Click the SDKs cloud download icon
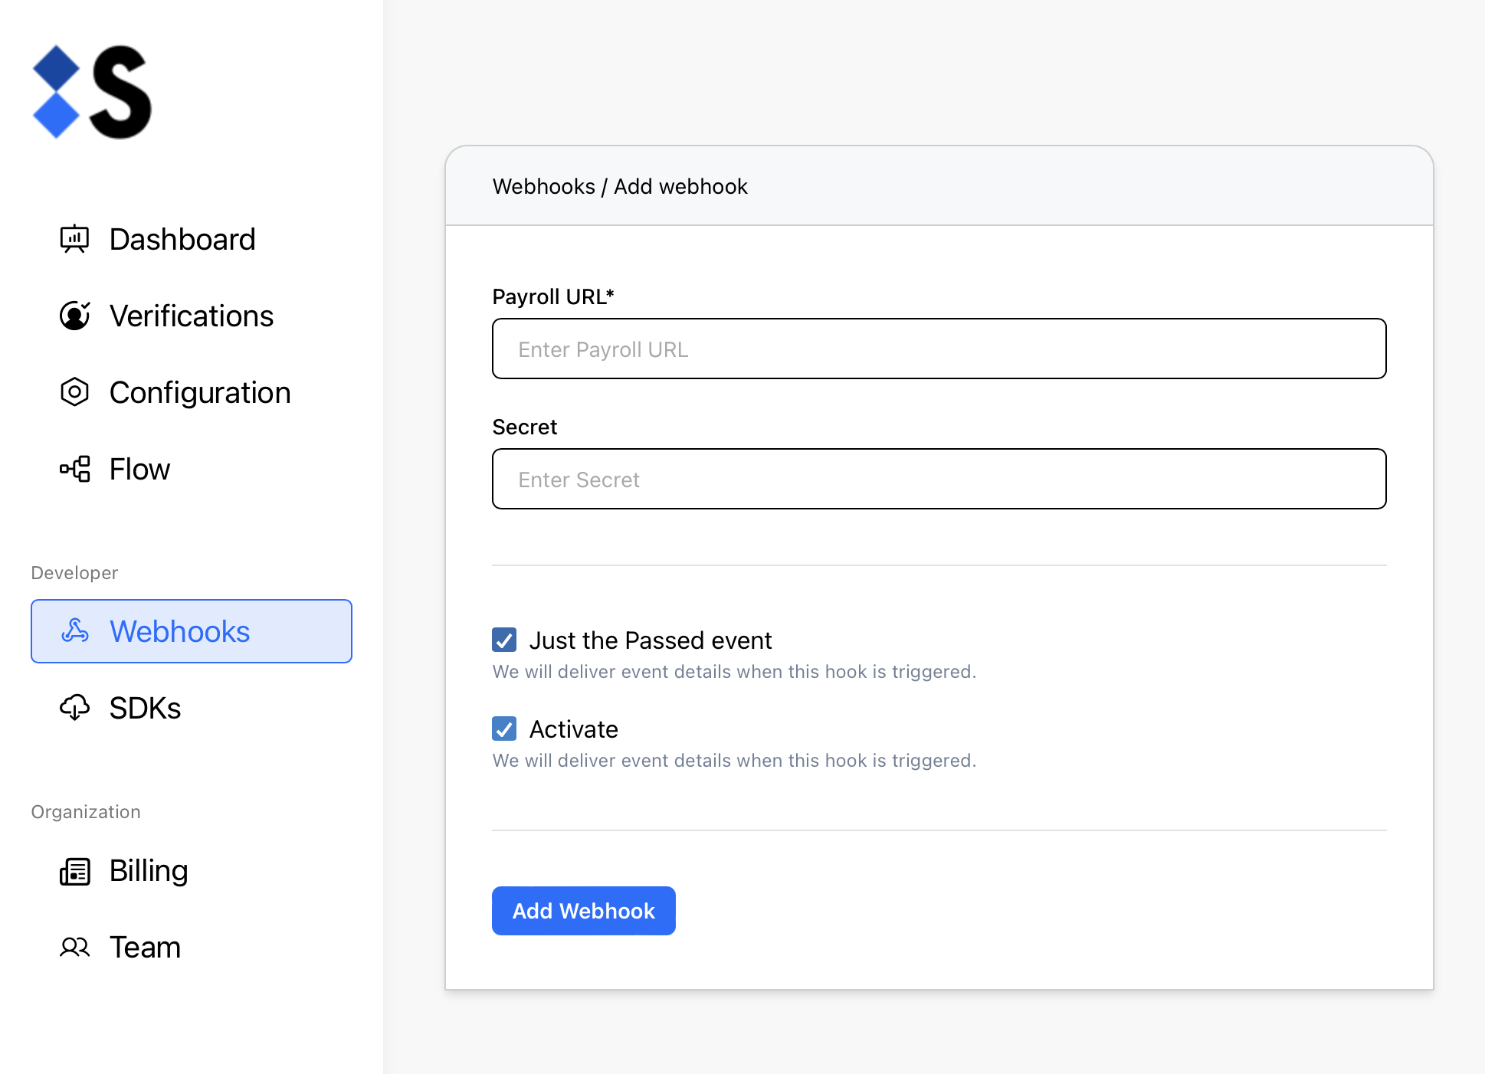The width and height of the screenshot is (1485, 1074). (74, 708)
